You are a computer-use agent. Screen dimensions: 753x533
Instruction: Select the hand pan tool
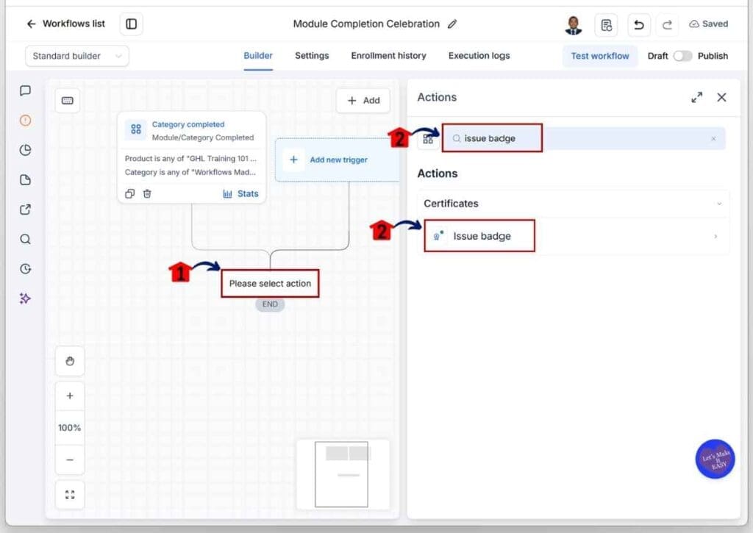click(x=70, y=361)
